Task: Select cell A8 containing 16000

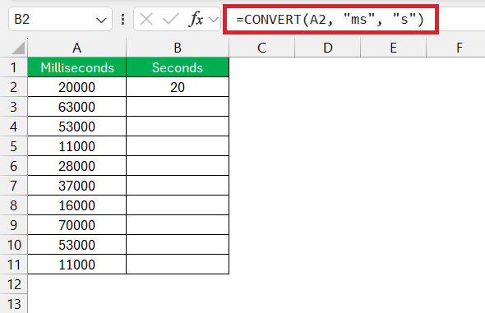Action: coord(77,205)
